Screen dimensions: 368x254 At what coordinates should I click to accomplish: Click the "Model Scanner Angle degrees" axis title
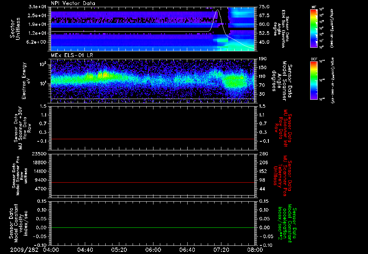(282, 81)
